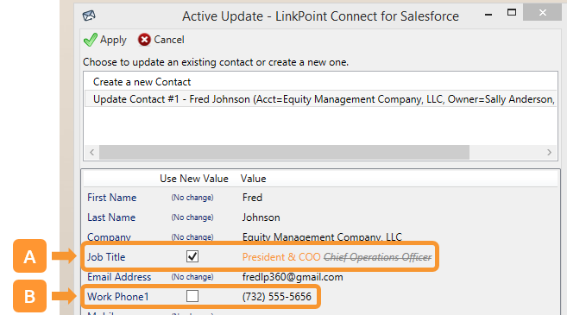Click the horizontal scrollbar thumb
The height and width of the screenshot is (315, 567).
(x=284, y=152)
